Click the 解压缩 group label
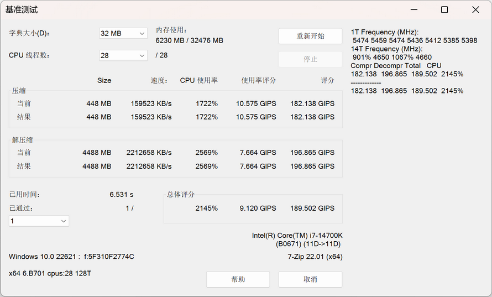The image size is (492, 297). pyautogui.click(x=22, y=140)
